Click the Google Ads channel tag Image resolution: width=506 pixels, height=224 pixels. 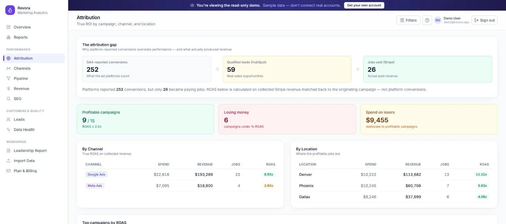pyautogui.click(x=96, y=174)
